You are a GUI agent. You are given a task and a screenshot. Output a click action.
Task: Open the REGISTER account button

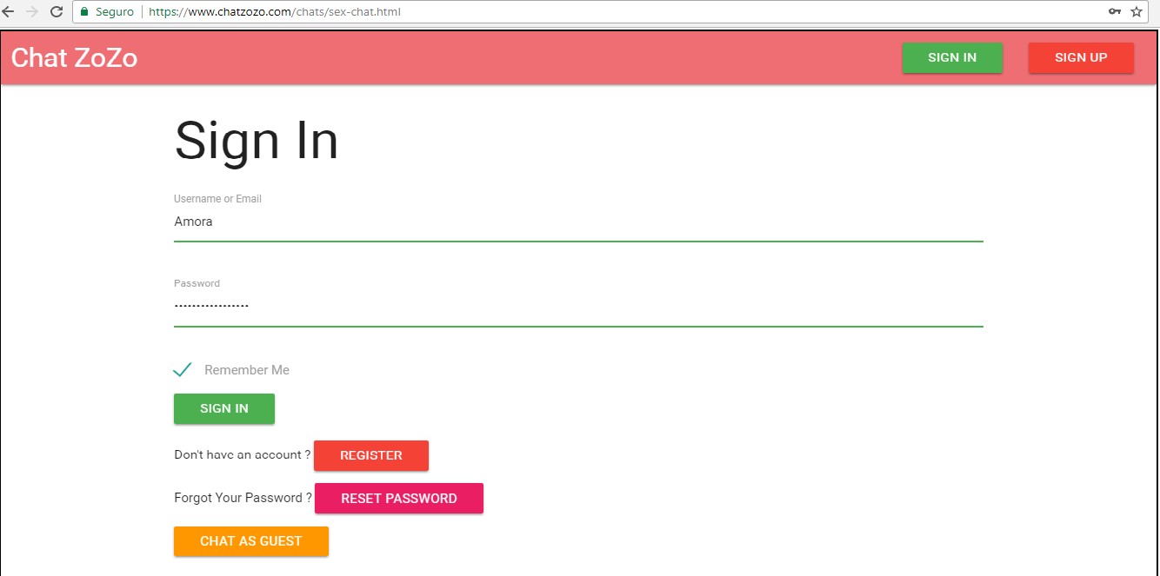[371, 455]
